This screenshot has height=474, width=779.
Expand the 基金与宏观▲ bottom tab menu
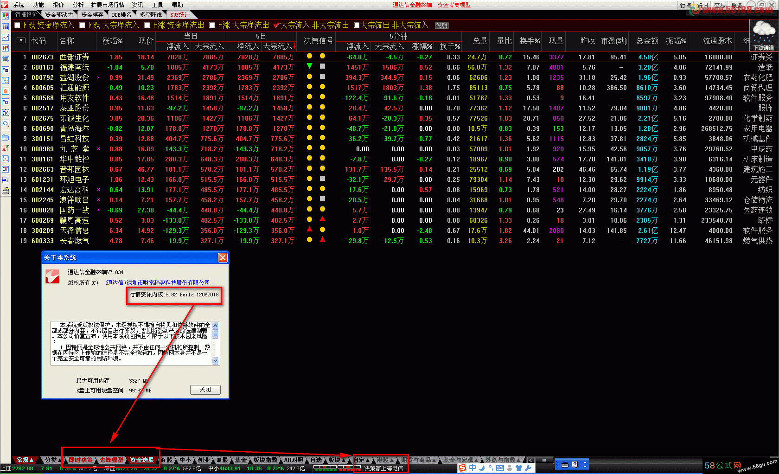pos(460,460)
